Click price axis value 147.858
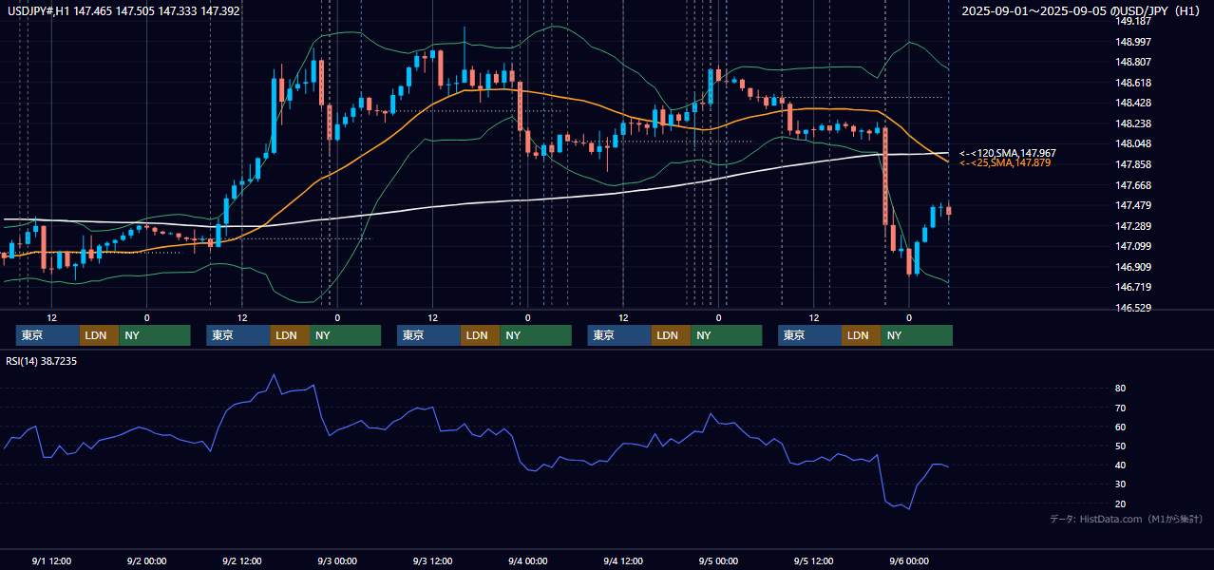Image resolution: width=1214 pixels, height=570 pixels. 1132,164
